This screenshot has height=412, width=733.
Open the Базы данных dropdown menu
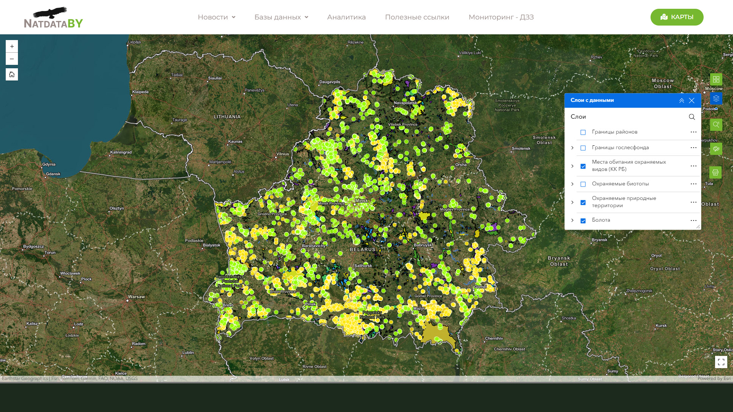click(281, 17)
